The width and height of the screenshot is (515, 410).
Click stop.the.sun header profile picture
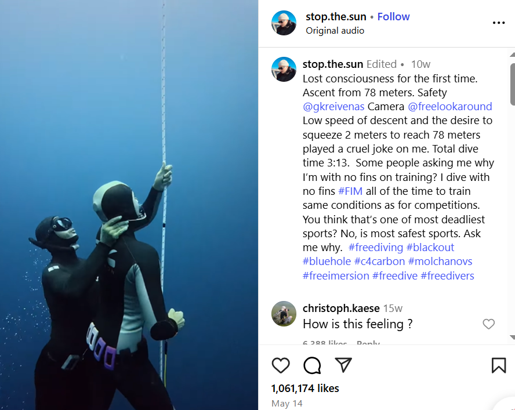point(284,23)
